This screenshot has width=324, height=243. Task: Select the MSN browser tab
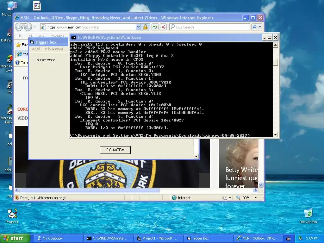(x=22, y=54)
